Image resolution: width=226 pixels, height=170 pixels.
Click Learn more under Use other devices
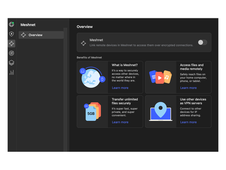point(188,122)
